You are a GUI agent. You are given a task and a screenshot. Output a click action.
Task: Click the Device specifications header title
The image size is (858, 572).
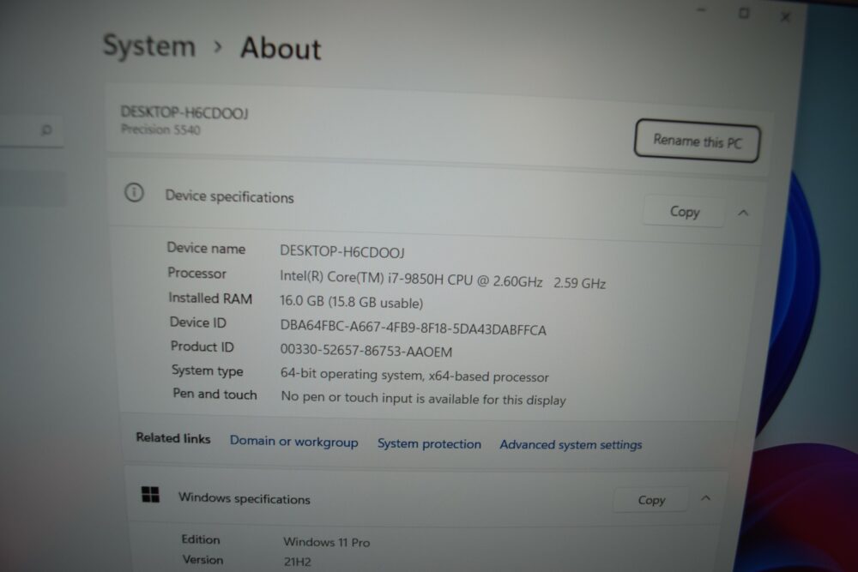229,196
